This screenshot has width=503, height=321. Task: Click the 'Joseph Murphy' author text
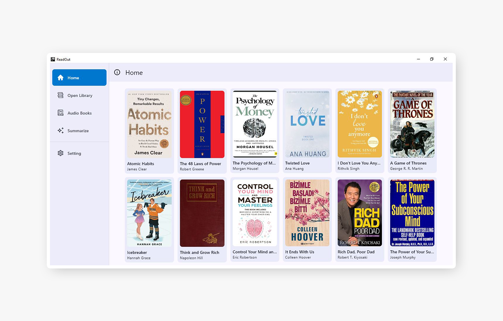pyautogui.click(x=402, y=257)
